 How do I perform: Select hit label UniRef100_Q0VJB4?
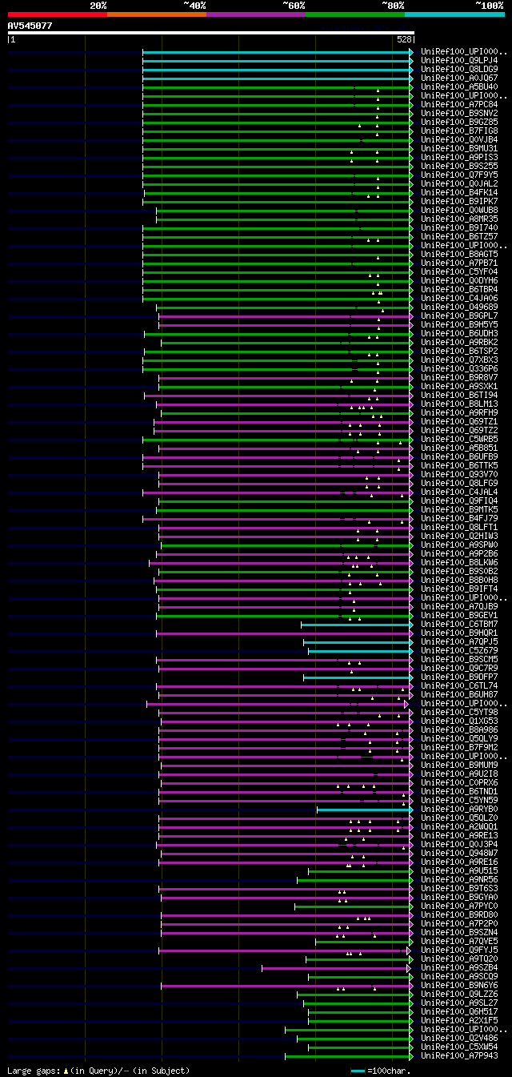point(459,139)
